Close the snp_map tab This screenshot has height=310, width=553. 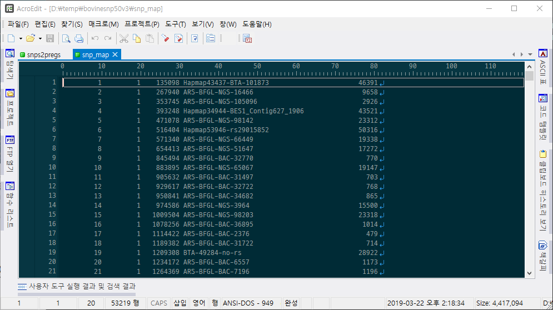(x=115, y=54)
